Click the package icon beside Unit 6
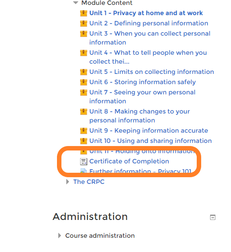 84,82
